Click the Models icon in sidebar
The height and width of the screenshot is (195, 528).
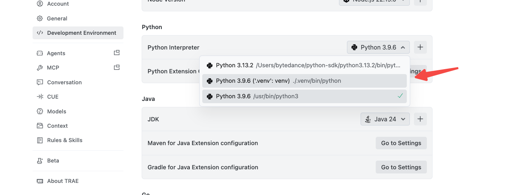tap(40, 111)
